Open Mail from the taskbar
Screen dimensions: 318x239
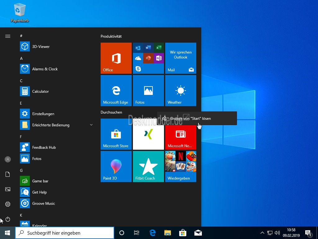198,233
